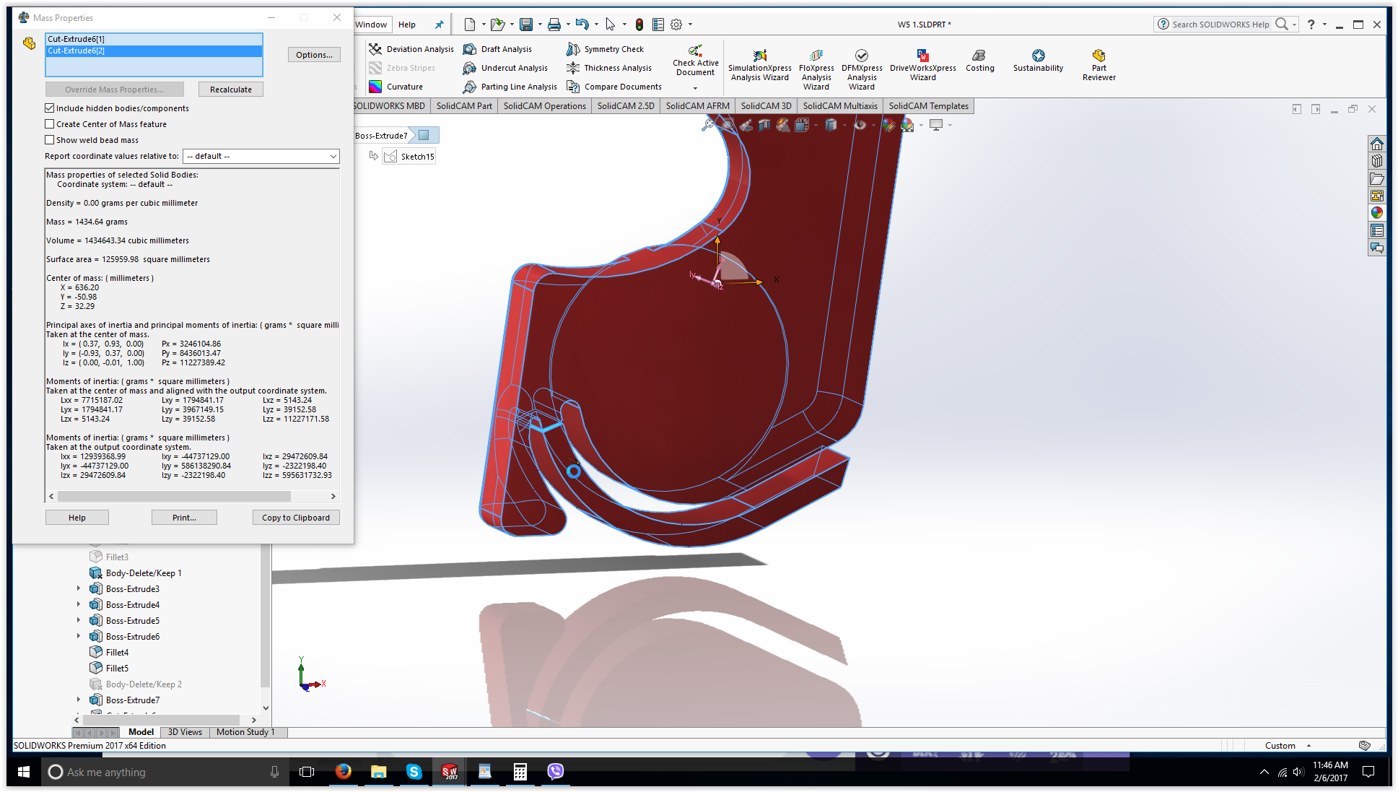Open the Help menu

click(x=407, y=25)
